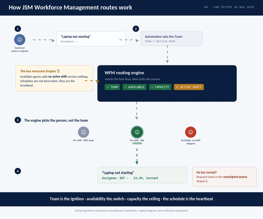
Task: Click the 'No key turned?' heading
Action: point(207,172)
